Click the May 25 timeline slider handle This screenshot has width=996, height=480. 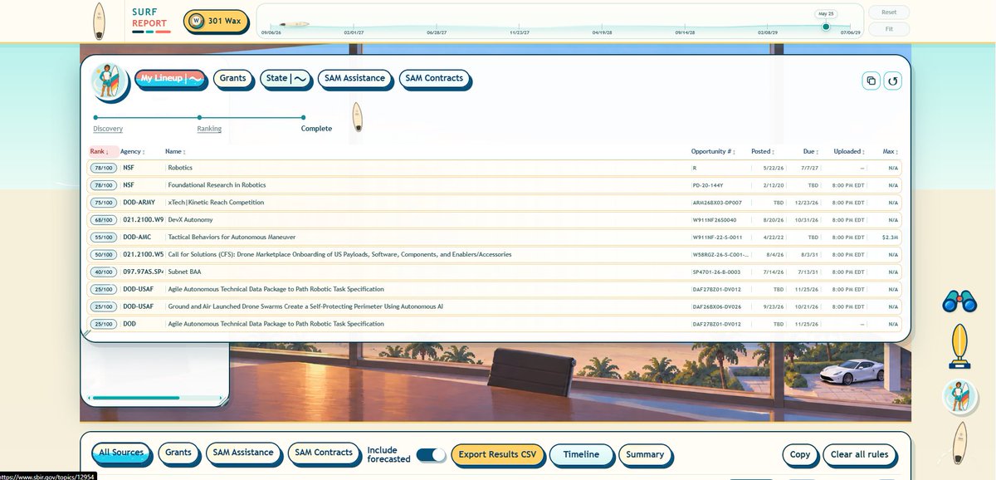click(826, 27)
